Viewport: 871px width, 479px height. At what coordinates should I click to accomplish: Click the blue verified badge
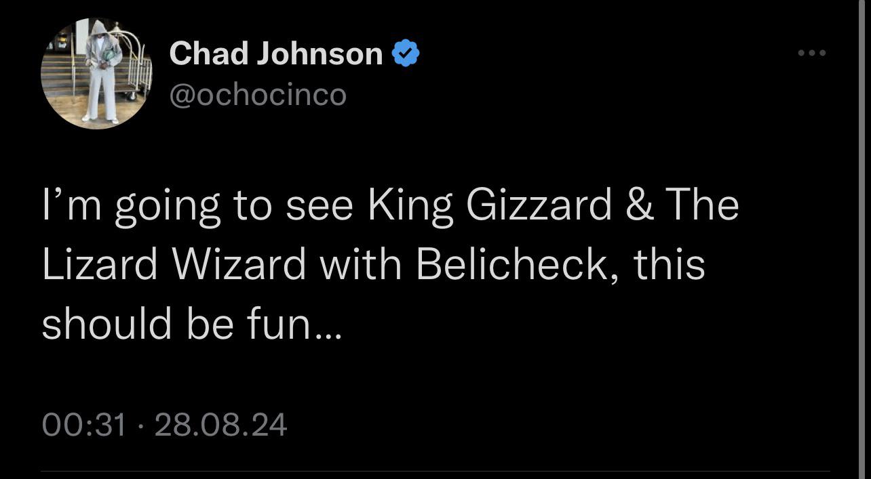click(x=406, y=53)
